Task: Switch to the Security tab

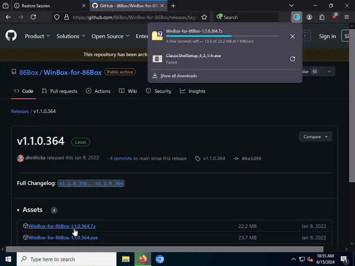Action: pos(158,91)
